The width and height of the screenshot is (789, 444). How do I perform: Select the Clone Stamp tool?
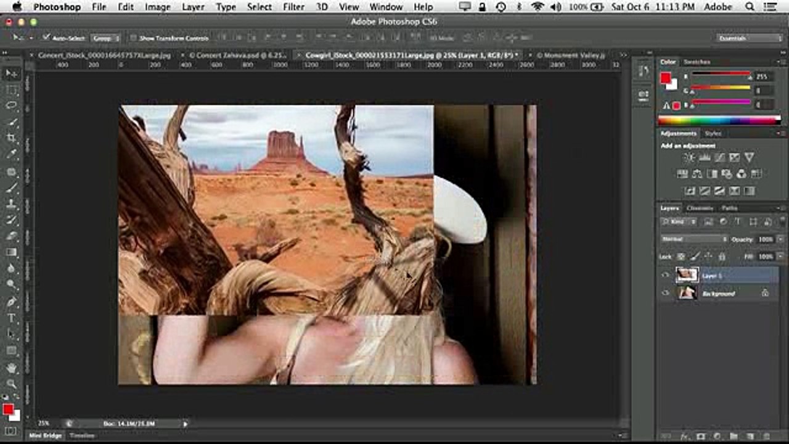pyautogui.click(x=12, y=204)
